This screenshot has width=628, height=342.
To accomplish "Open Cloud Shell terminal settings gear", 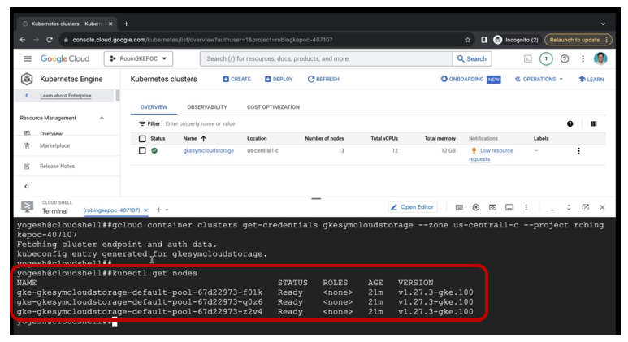I will [x=476, y=207].
